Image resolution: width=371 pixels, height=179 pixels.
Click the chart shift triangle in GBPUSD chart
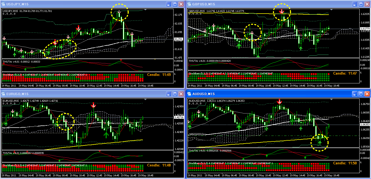point(331,10)
